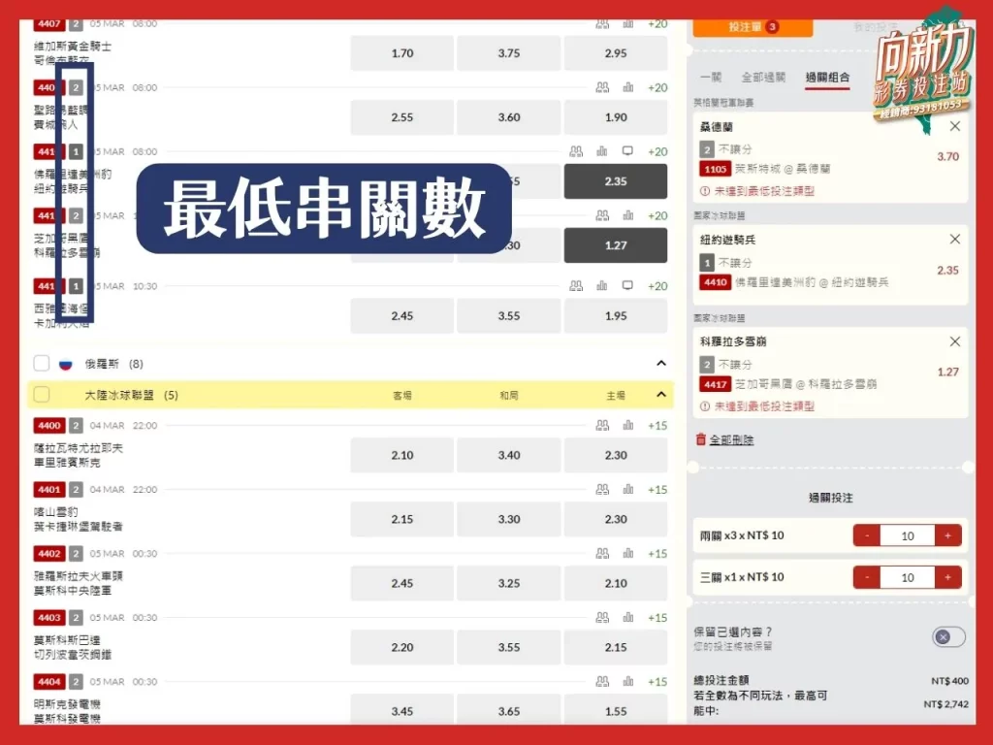Open statistics chart icon for match 4400

pyautogui.click(x=628, y=426)
